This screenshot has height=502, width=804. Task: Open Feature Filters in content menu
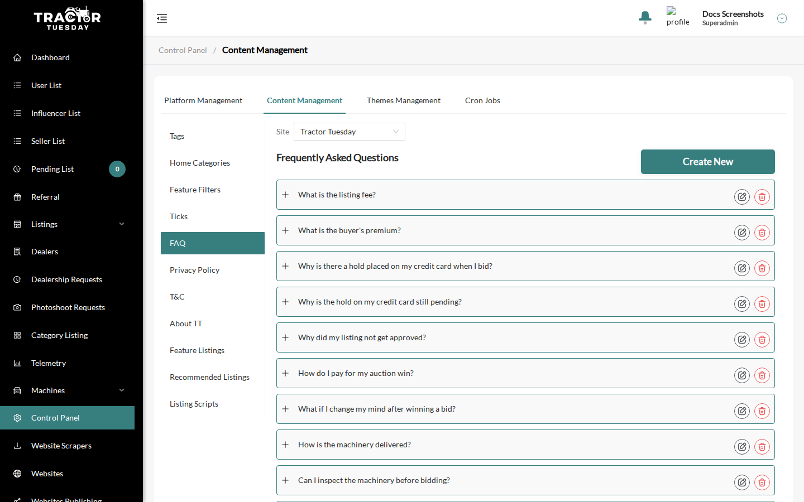pos(213,190)
